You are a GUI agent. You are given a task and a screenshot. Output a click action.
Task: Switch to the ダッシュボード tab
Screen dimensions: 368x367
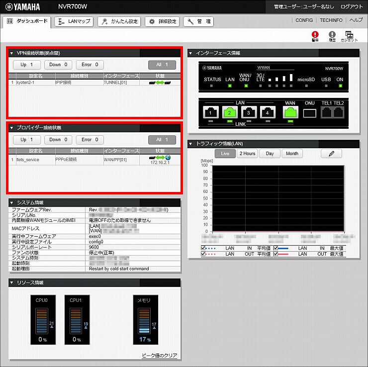(27, 21)
